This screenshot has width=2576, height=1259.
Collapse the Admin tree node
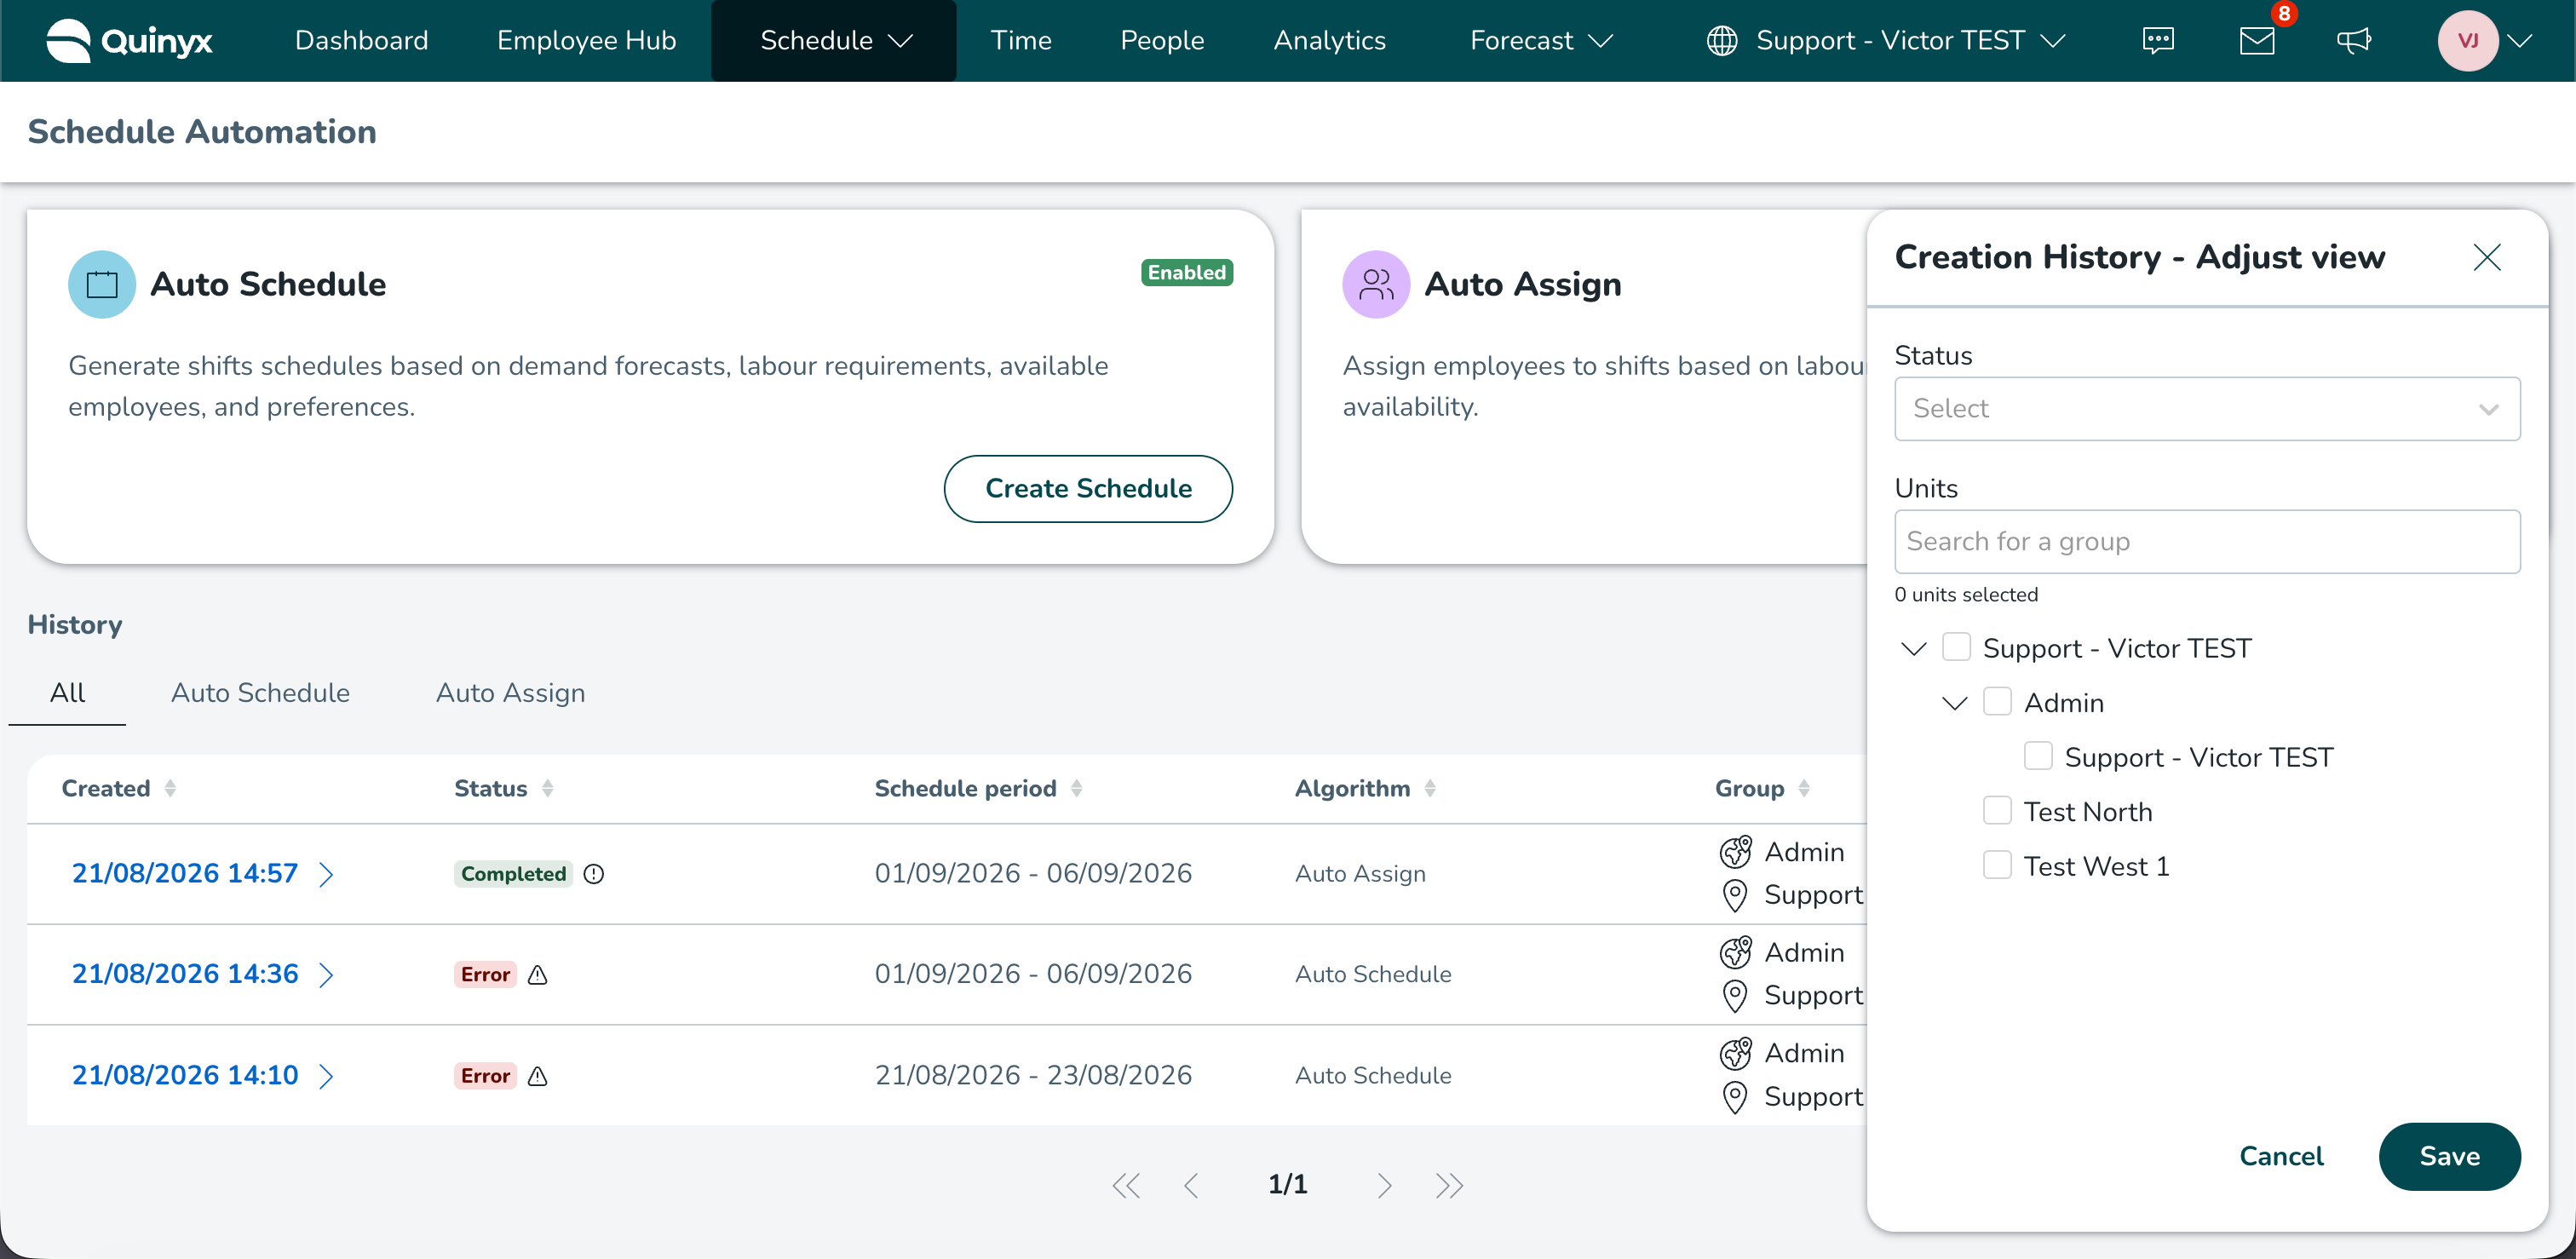(1955, 703)
